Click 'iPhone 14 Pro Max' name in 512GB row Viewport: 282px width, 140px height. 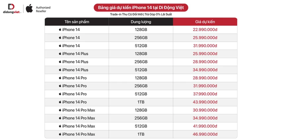pyautogui.click(x=79, y=126)
